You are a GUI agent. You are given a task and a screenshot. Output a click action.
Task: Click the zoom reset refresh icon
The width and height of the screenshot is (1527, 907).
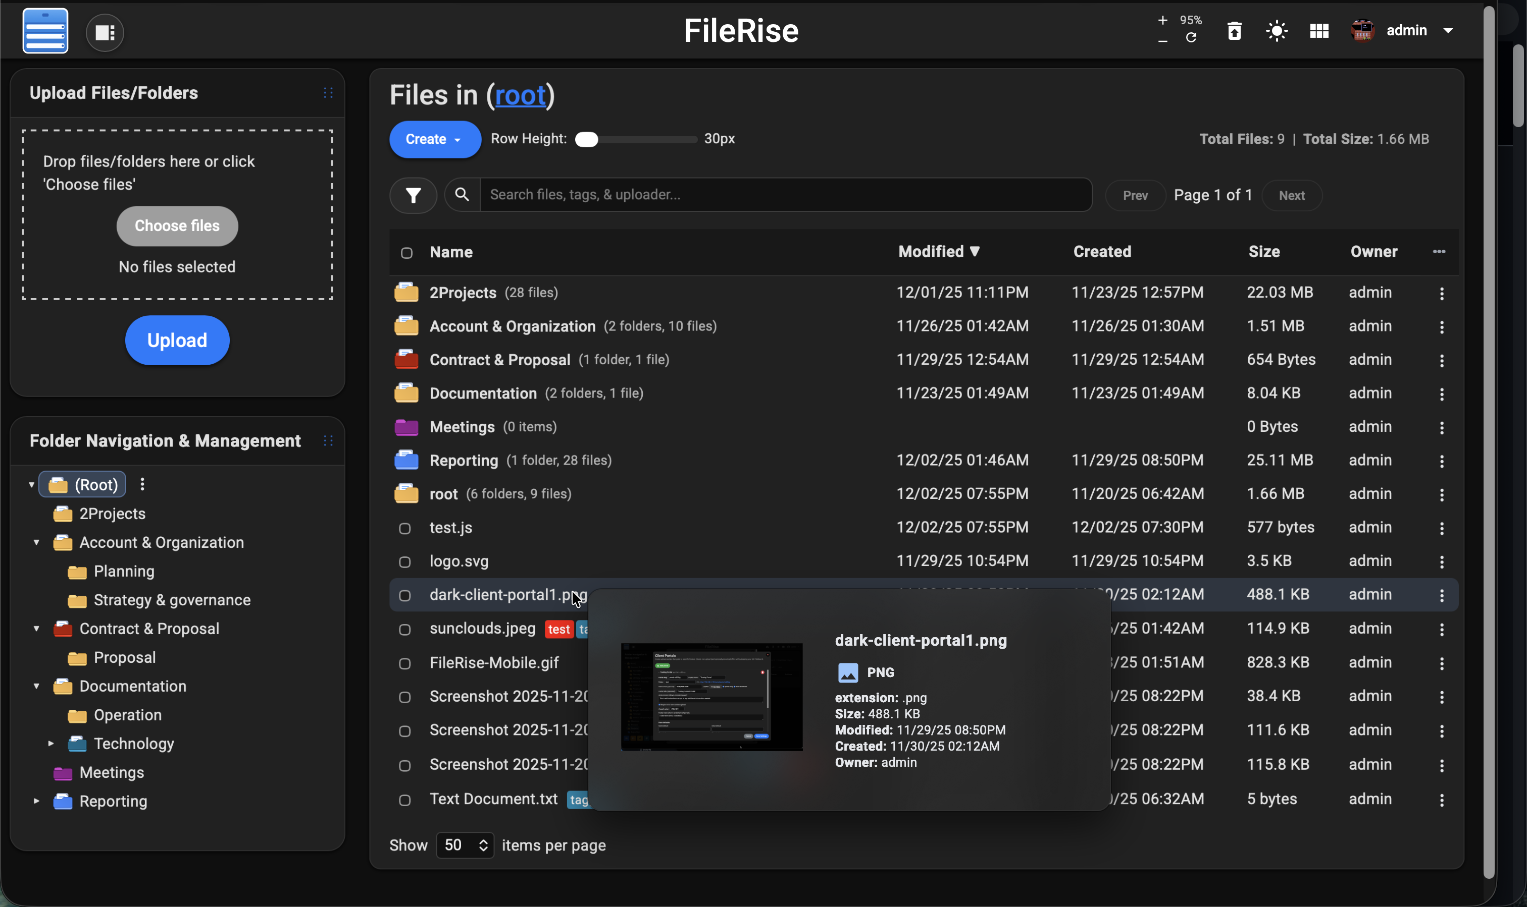point(1191,38)
